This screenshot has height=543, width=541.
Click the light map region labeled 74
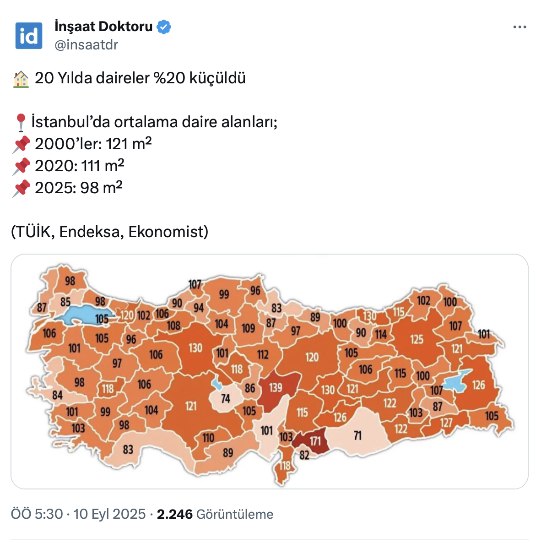[225, 398]
